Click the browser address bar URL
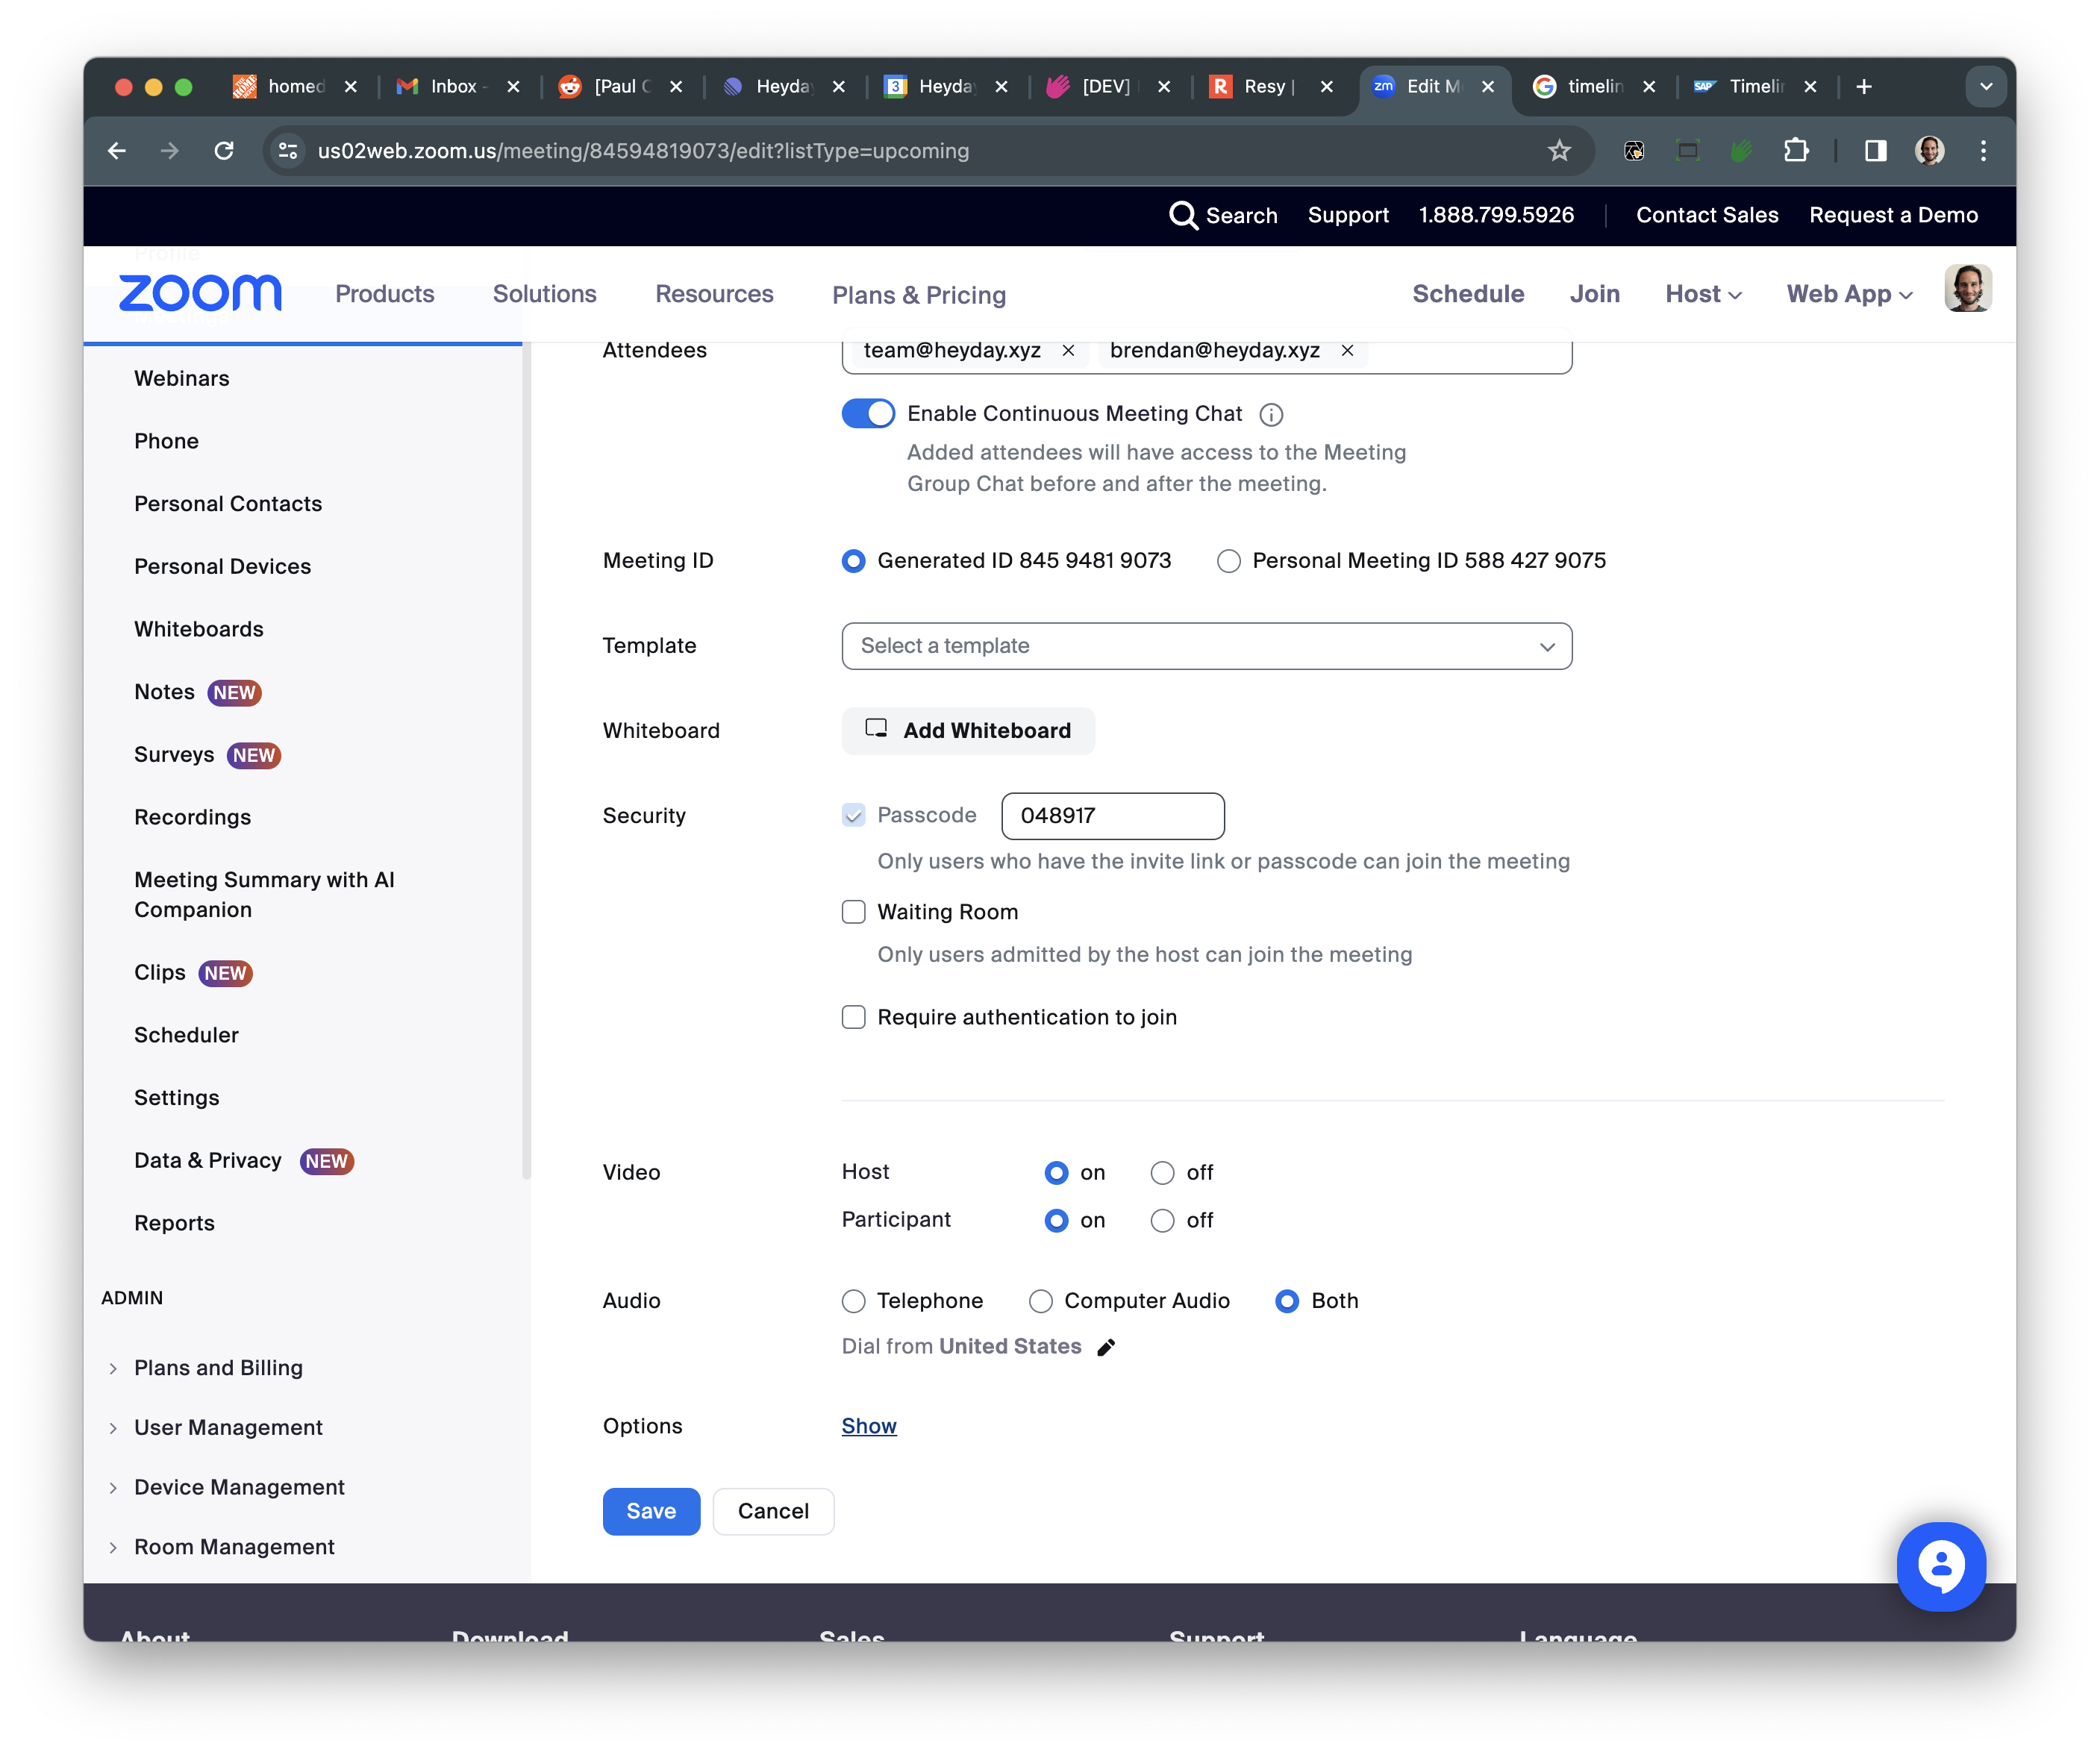 pos(643,151)
